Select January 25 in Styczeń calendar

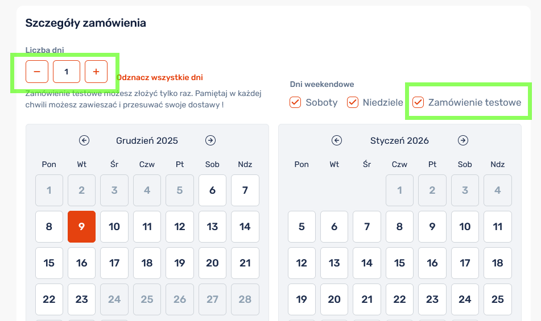point(498,299)
